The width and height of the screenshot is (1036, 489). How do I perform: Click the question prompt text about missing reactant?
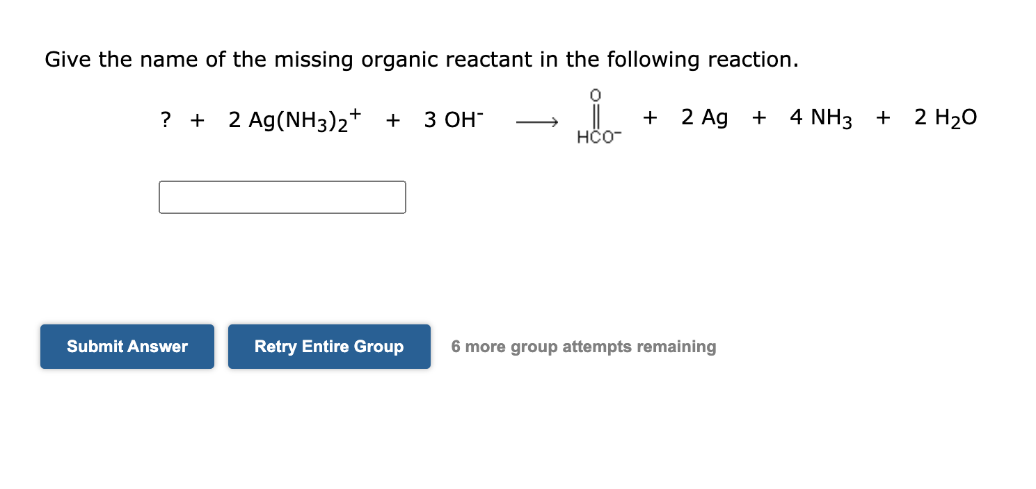[421, 60]
